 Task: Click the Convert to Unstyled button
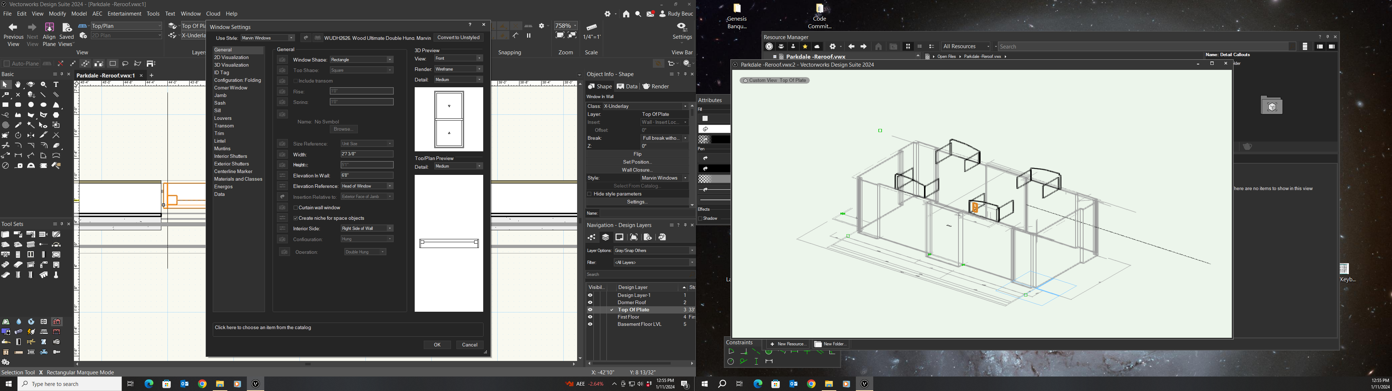[458, 37]
